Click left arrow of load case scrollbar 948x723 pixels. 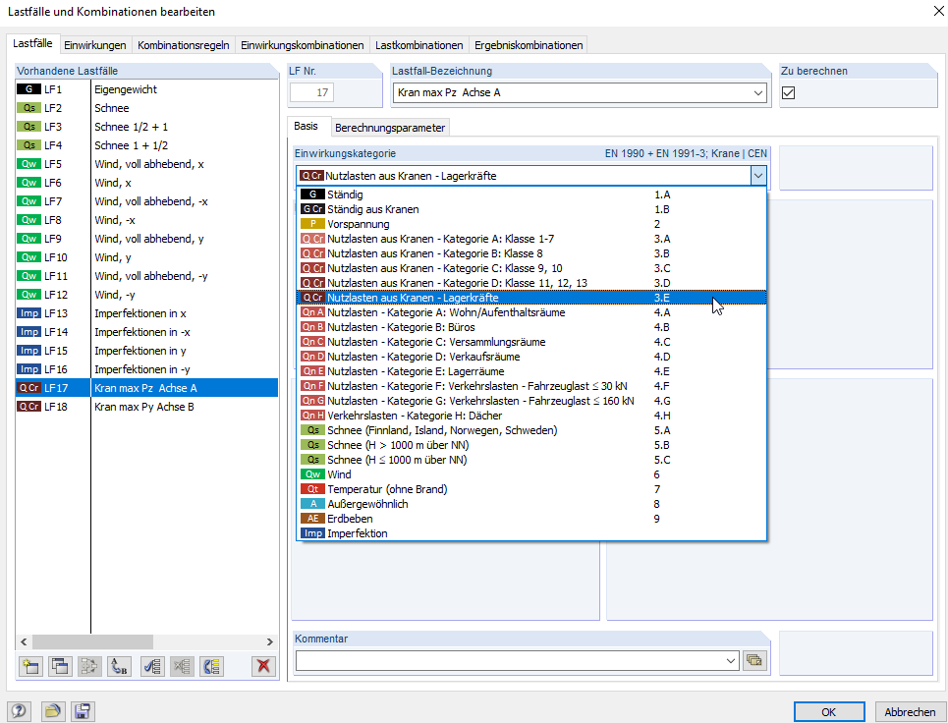[24, 642]
